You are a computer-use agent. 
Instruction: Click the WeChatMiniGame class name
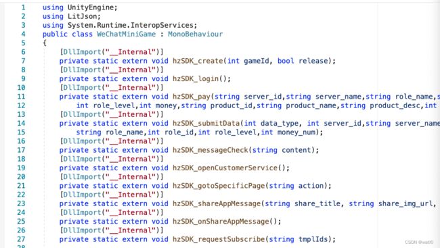pyautogui.click(x=127, y=34)
